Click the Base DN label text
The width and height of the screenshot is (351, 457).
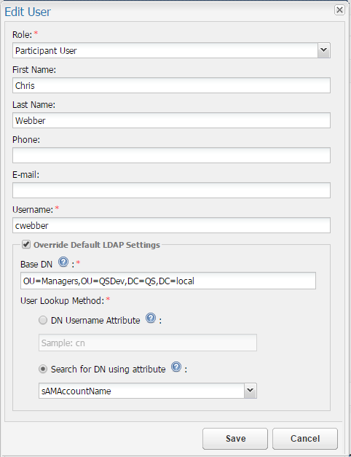[x=36, y=265]
